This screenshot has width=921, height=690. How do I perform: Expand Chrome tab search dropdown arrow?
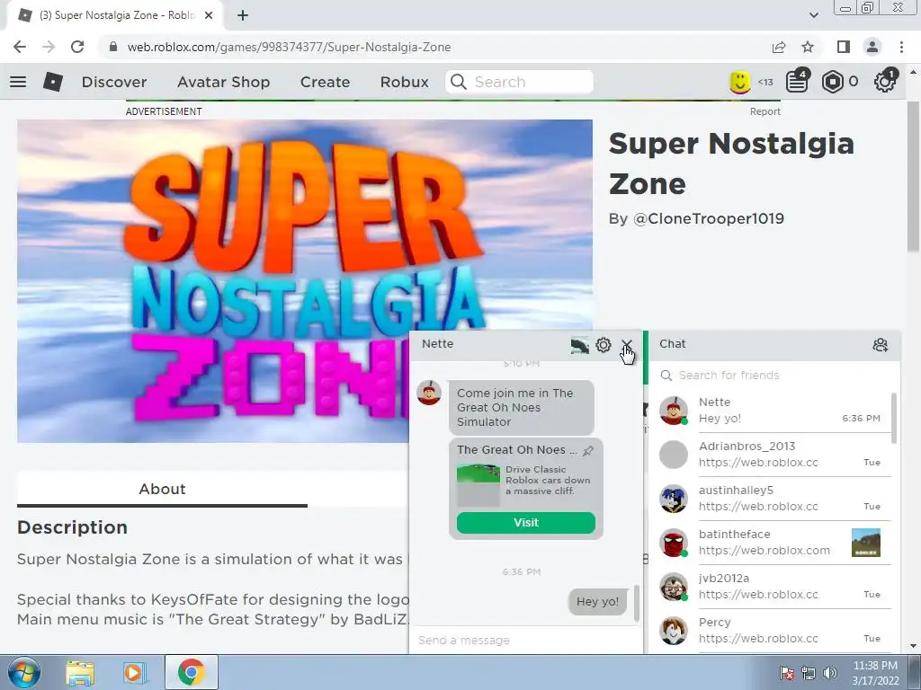coord(813,15)
